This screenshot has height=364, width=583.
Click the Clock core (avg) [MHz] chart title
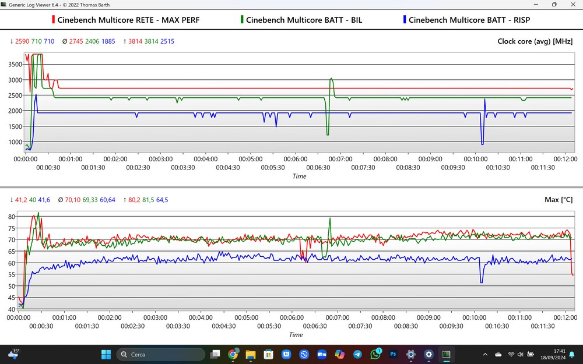click(536, 41)
